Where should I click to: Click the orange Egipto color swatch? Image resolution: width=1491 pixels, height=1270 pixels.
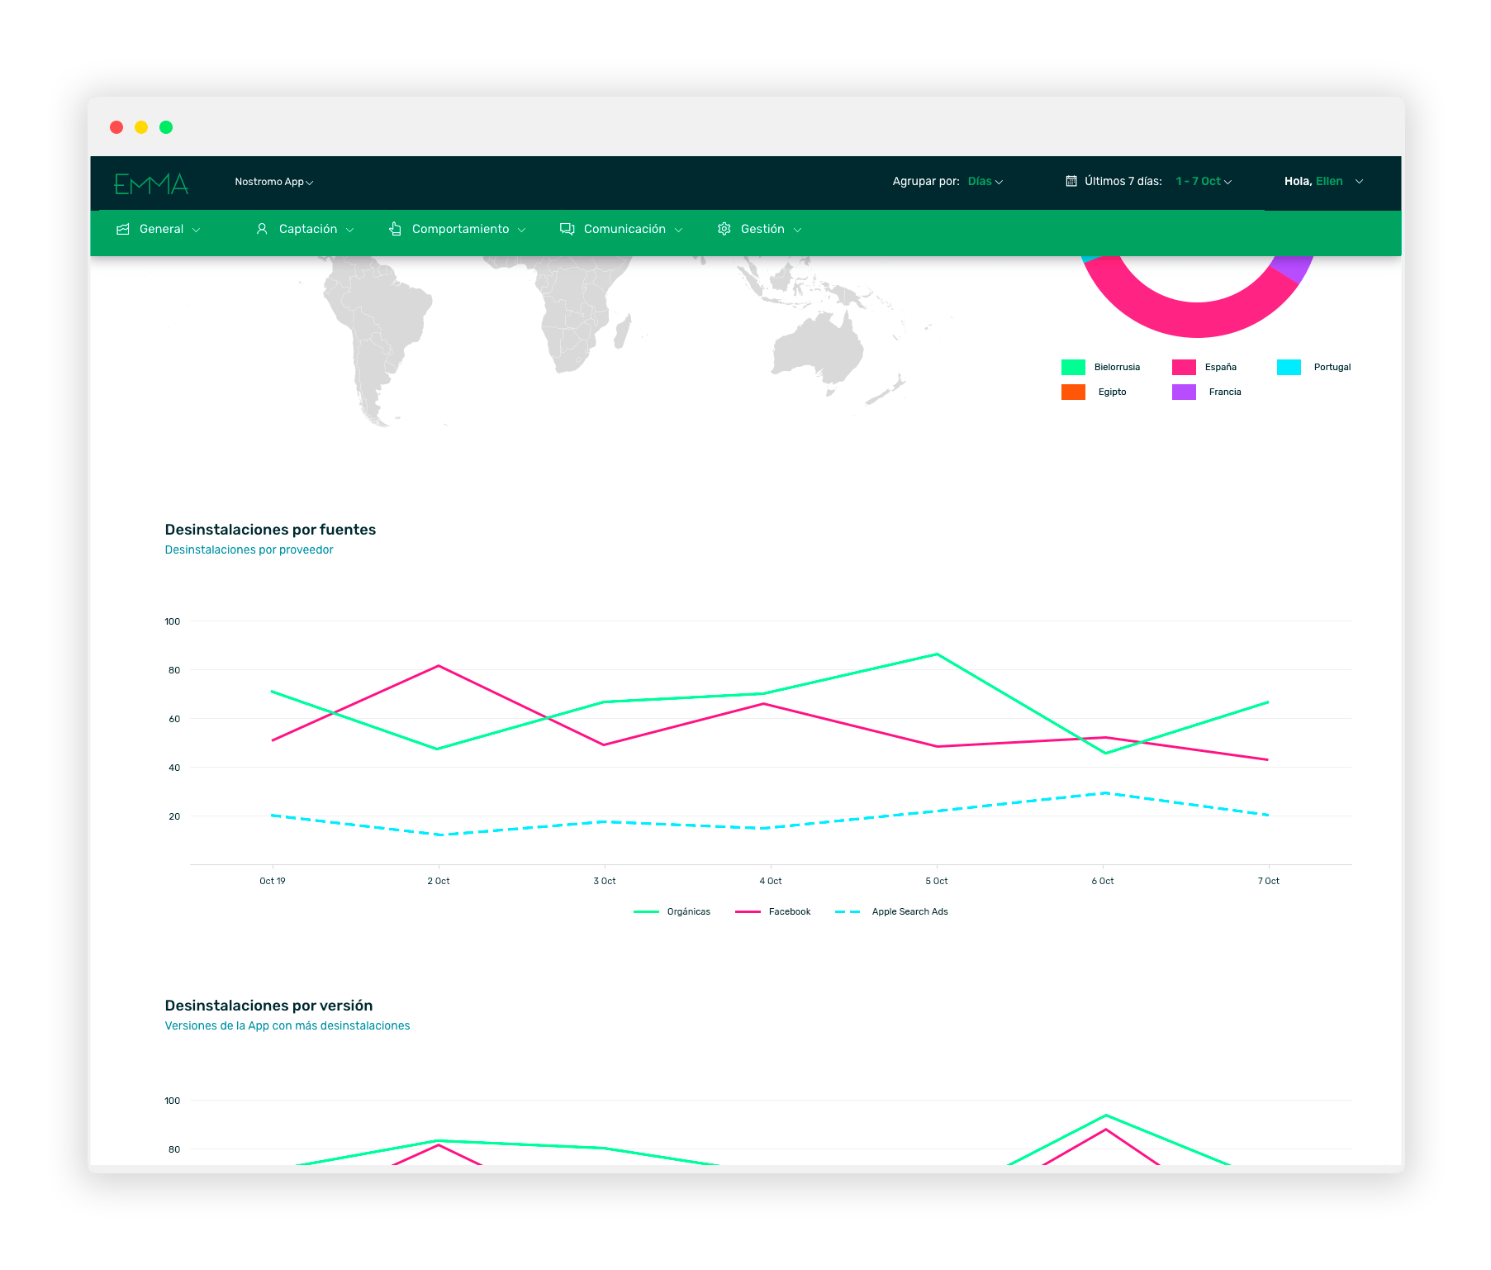point(1073,392)
